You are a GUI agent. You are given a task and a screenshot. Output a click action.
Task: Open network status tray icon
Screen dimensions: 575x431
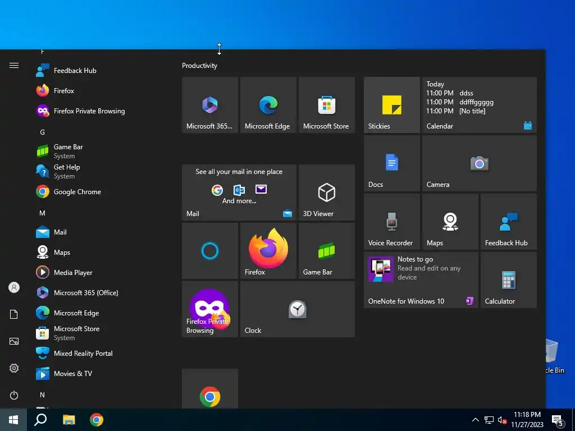(489, 420)
